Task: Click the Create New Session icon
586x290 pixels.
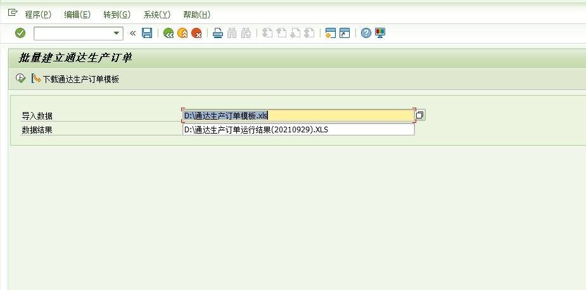Action: 330,34
